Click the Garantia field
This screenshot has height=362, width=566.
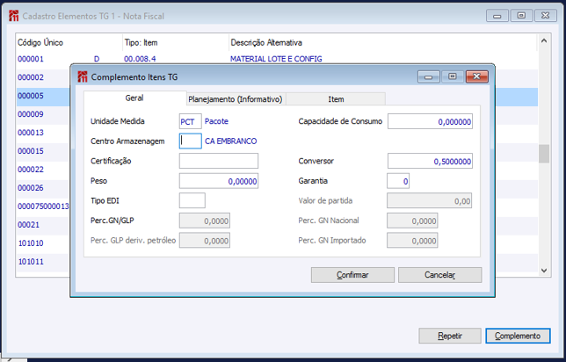point(398,181)
